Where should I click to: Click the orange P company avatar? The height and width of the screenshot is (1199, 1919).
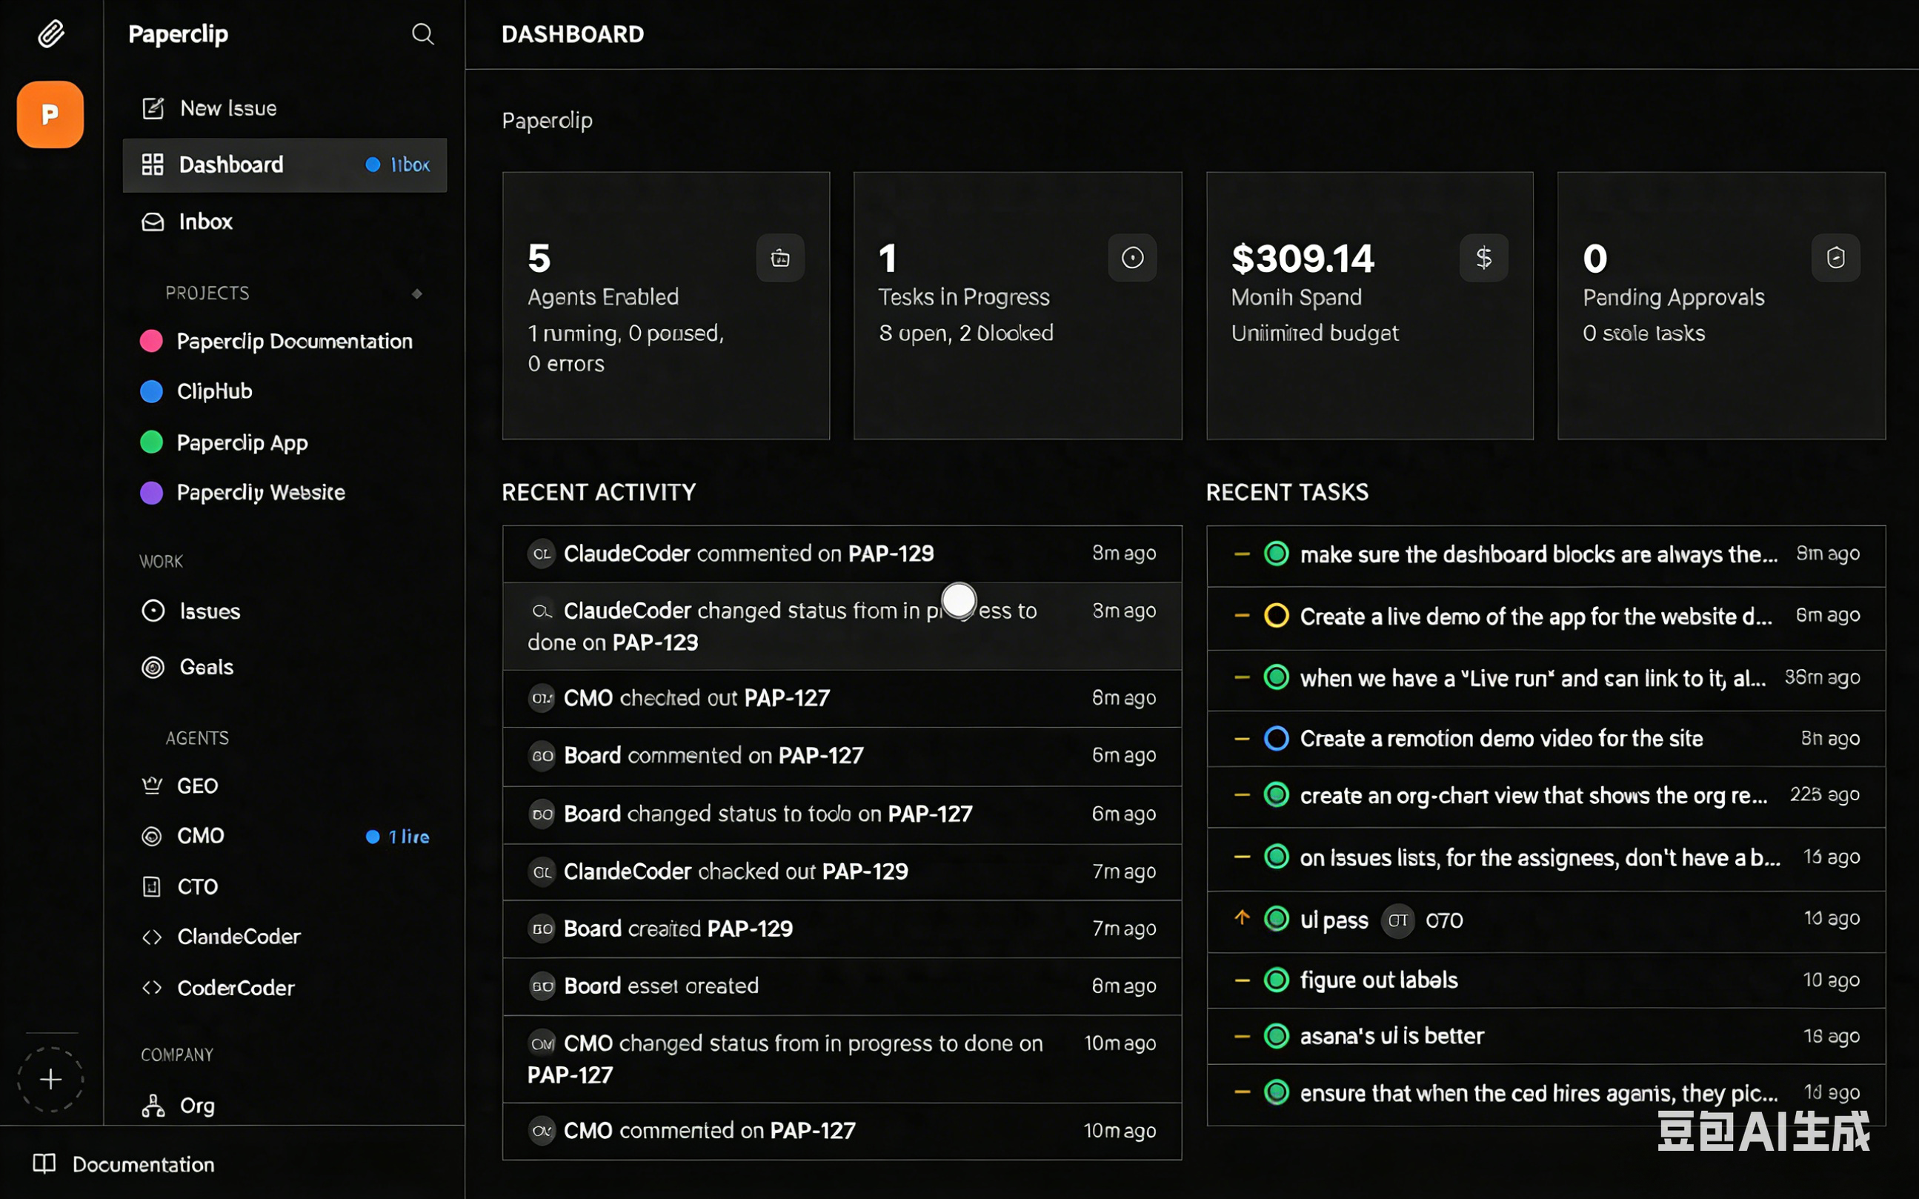[x=50, y=115]
